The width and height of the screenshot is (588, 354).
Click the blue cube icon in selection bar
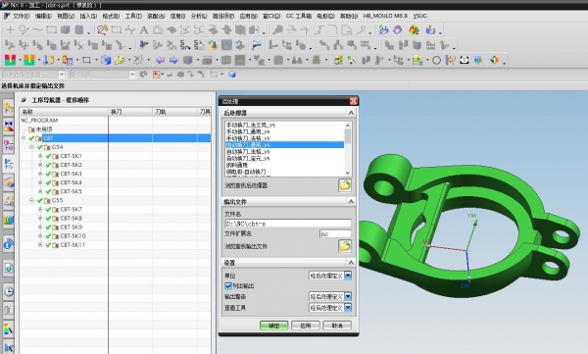[232, 75]
